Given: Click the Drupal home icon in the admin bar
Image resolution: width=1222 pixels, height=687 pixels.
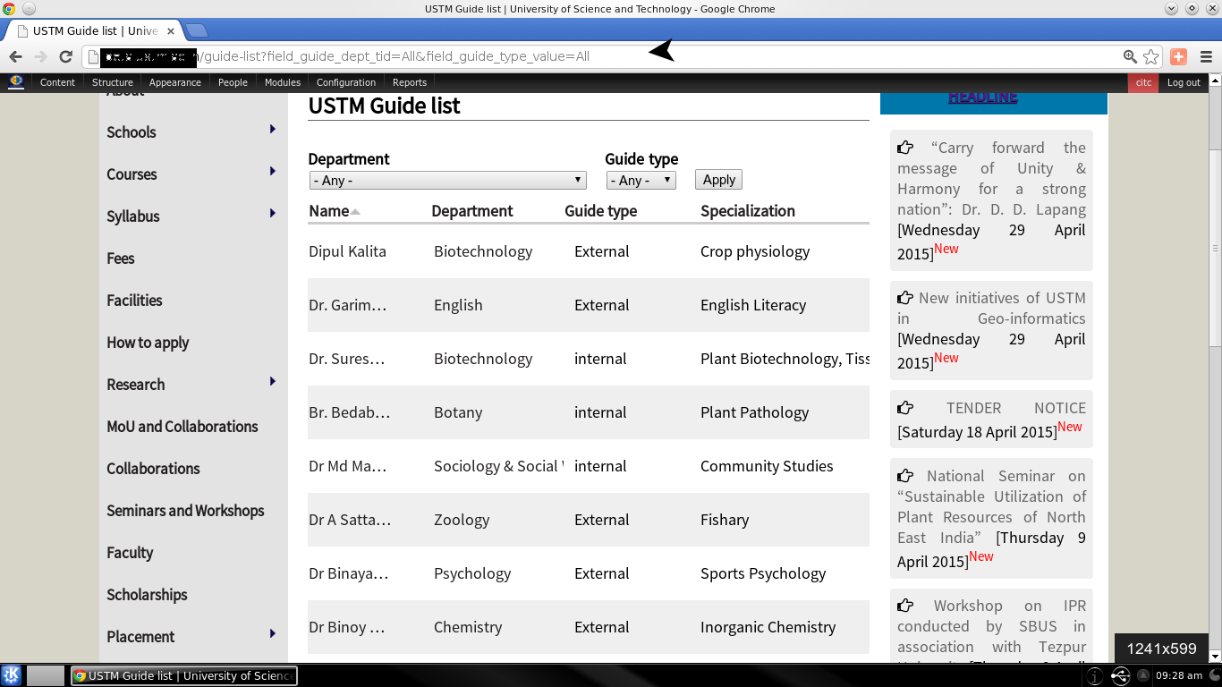Looking at the screenshot, I should pyautogui.click(x=16, y=81).
